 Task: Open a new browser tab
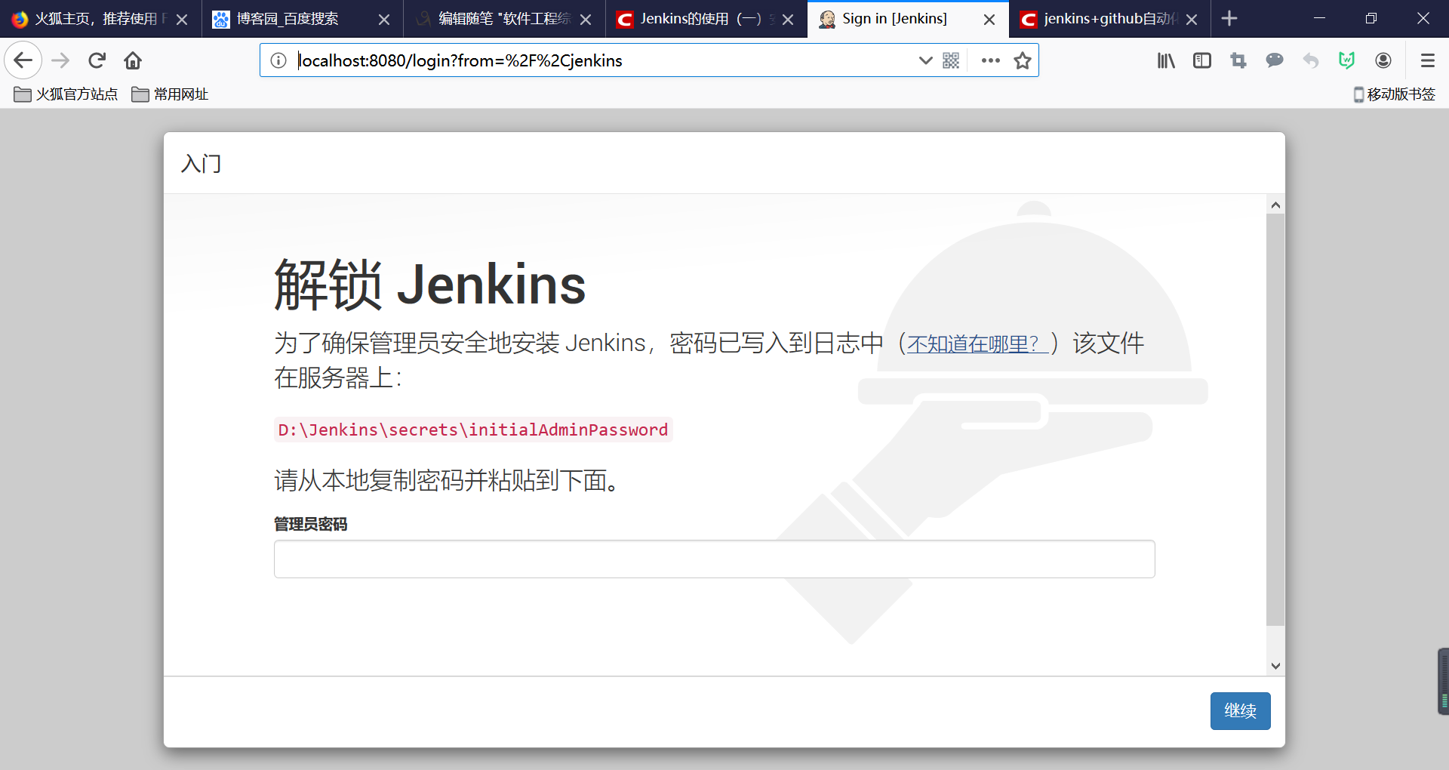[1229, 18]
